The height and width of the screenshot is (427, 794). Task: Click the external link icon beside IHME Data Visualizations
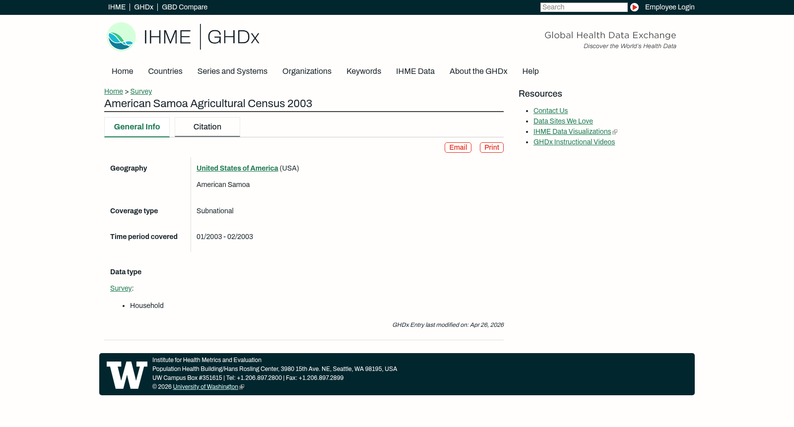point(615,132)
